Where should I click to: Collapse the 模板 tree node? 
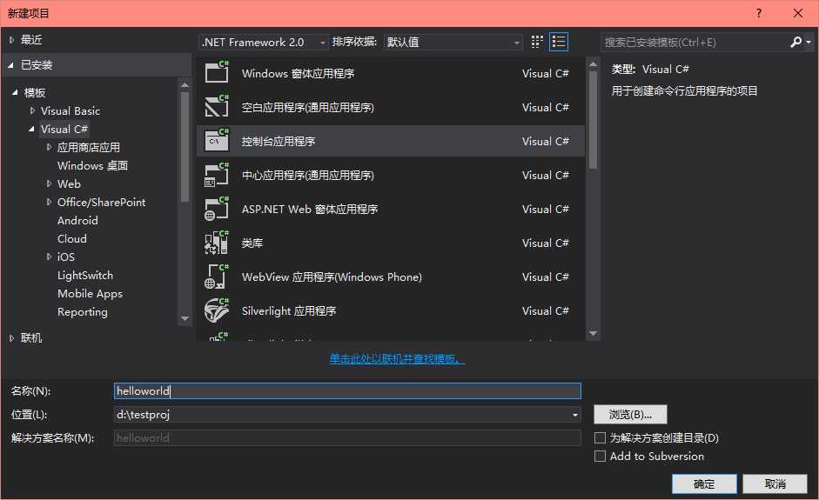[x=15, y=92]
